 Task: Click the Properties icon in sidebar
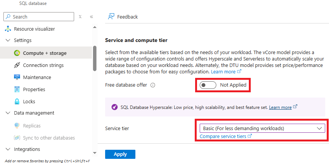[17, 90]
